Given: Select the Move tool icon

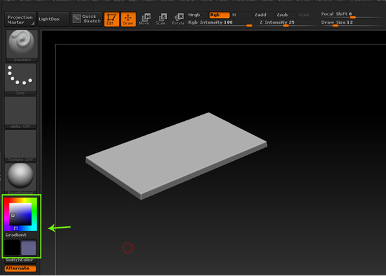Looking at the screenshot, I should pos(144,19).
